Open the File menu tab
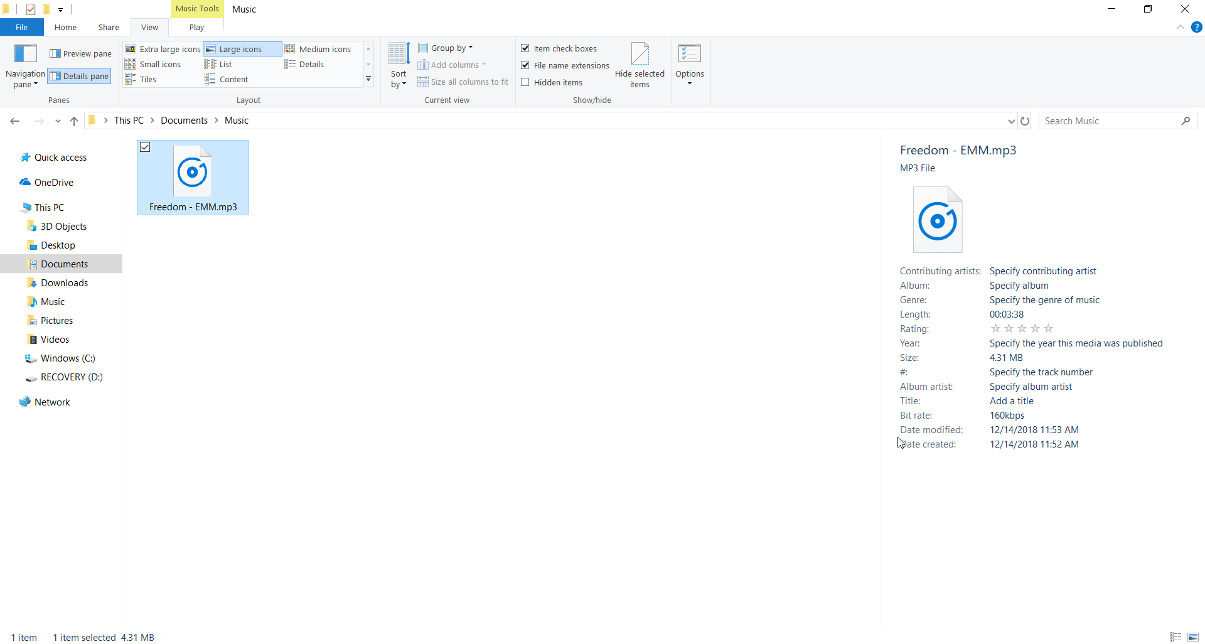The height and width of the screenshot is (644, 1205). point(21,27)
